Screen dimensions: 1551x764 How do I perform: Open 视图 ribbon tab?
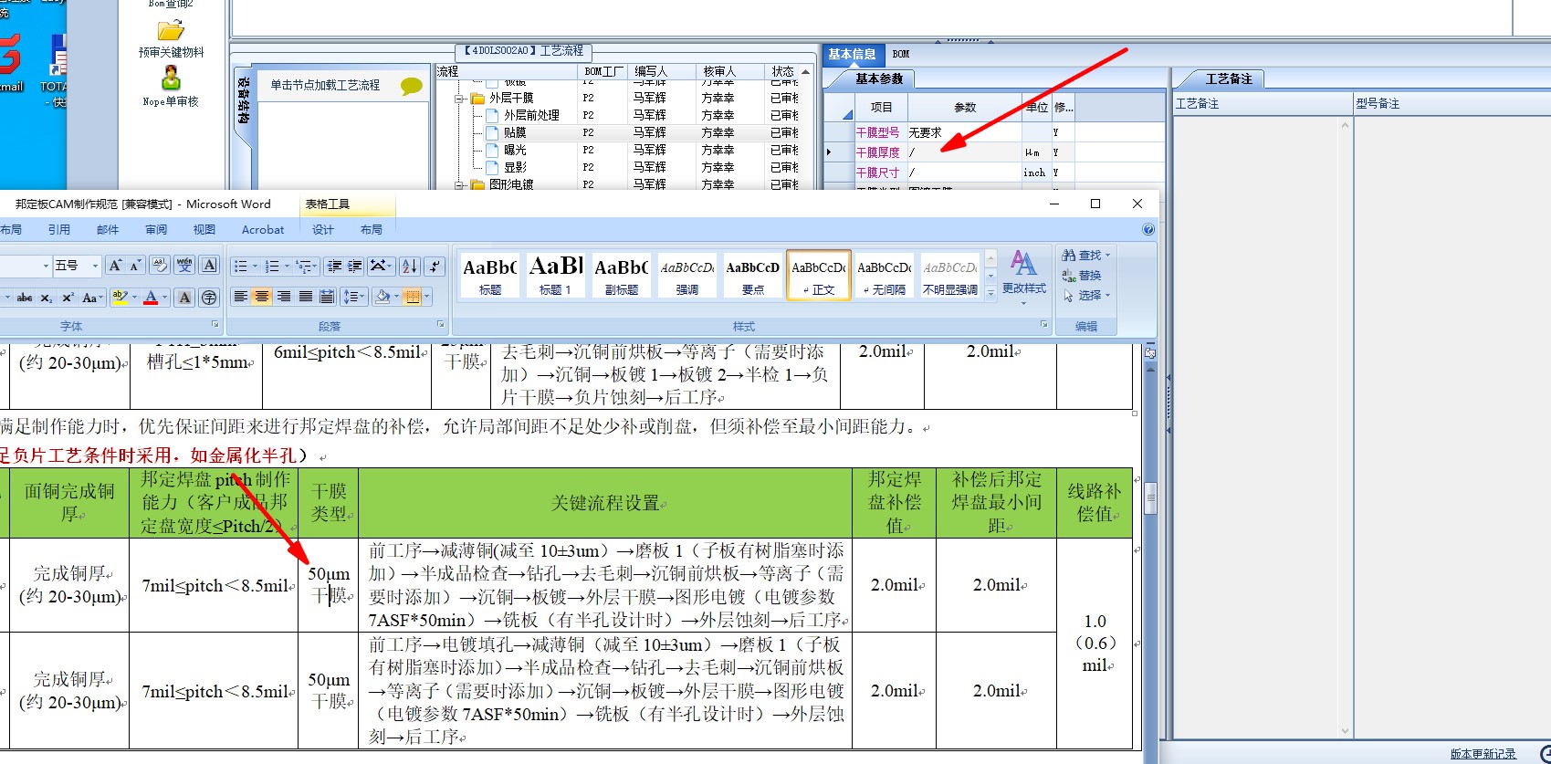(204, 230)
